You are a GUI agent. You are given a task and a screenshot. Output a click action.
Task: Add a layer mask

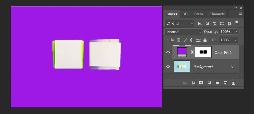pos(201,83)
